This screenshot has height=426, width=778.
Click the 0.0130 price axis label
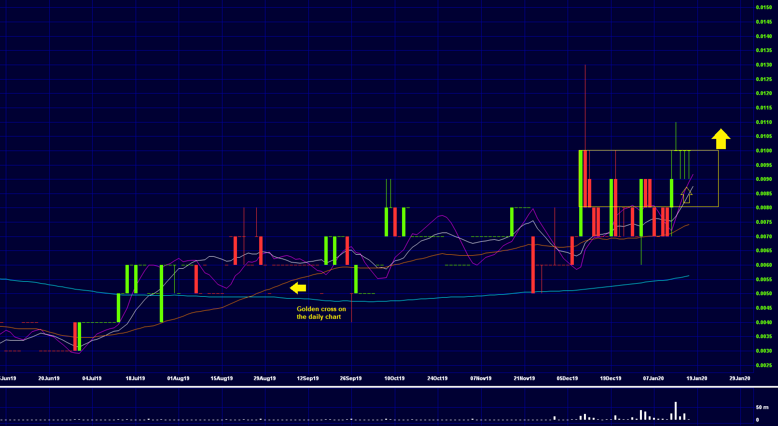pyautogui.click(x=764, y=65)
